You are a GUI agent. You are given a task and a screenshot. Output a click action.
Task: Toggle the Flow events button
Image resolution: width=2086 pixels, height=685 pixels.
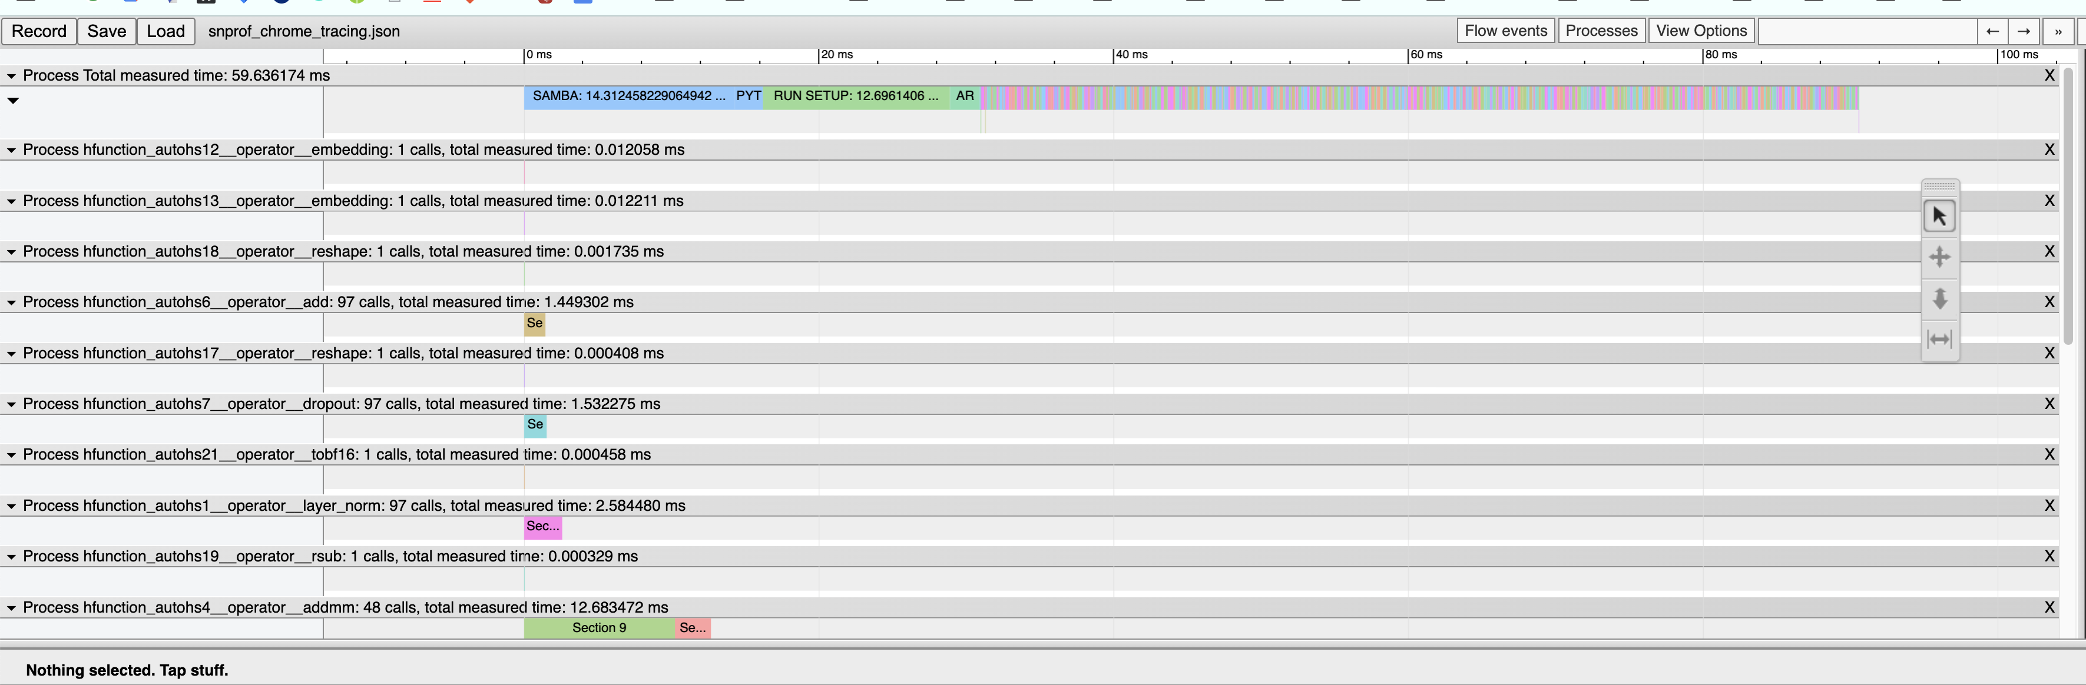[1505, 31]
